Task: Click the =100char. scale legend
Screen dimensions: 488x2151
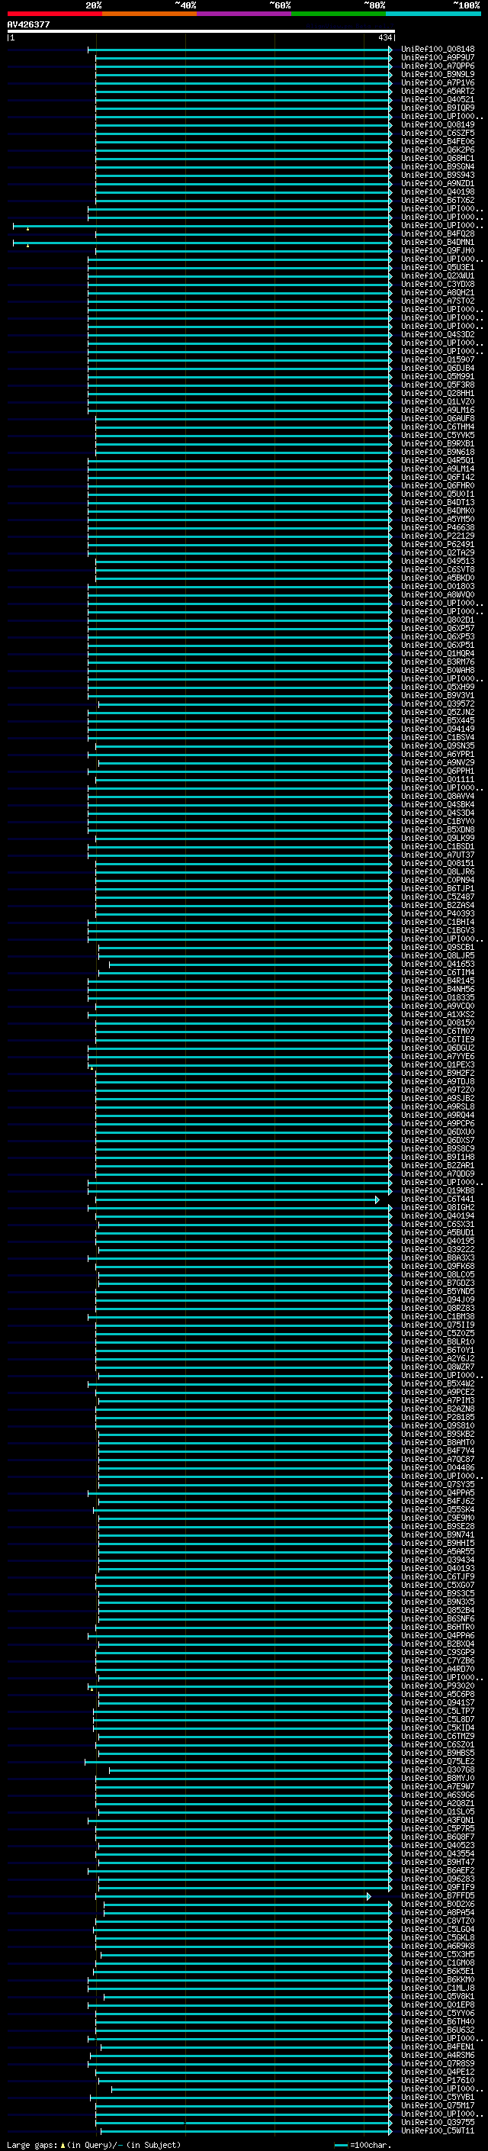Action: tap(362, 2145)
